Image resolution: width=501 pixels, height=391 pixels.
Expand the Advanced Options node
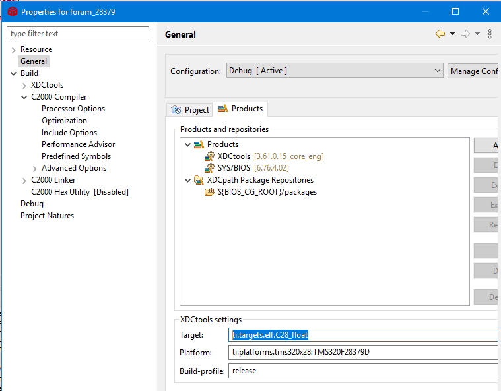coord(35,168)
